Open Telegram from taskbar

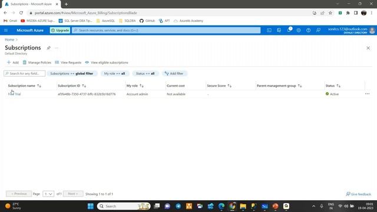pos(178,206)
